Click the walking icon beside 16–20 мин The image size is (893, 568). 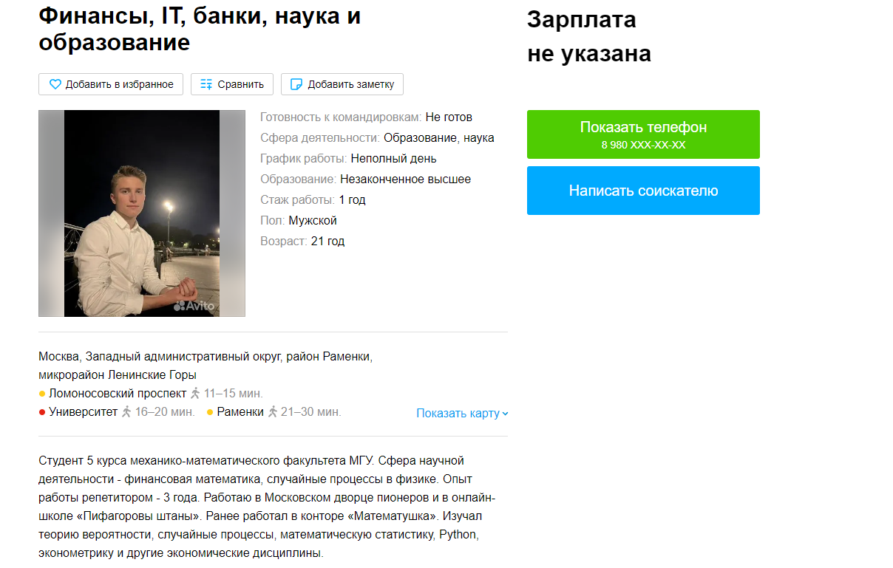pos(126,411)
